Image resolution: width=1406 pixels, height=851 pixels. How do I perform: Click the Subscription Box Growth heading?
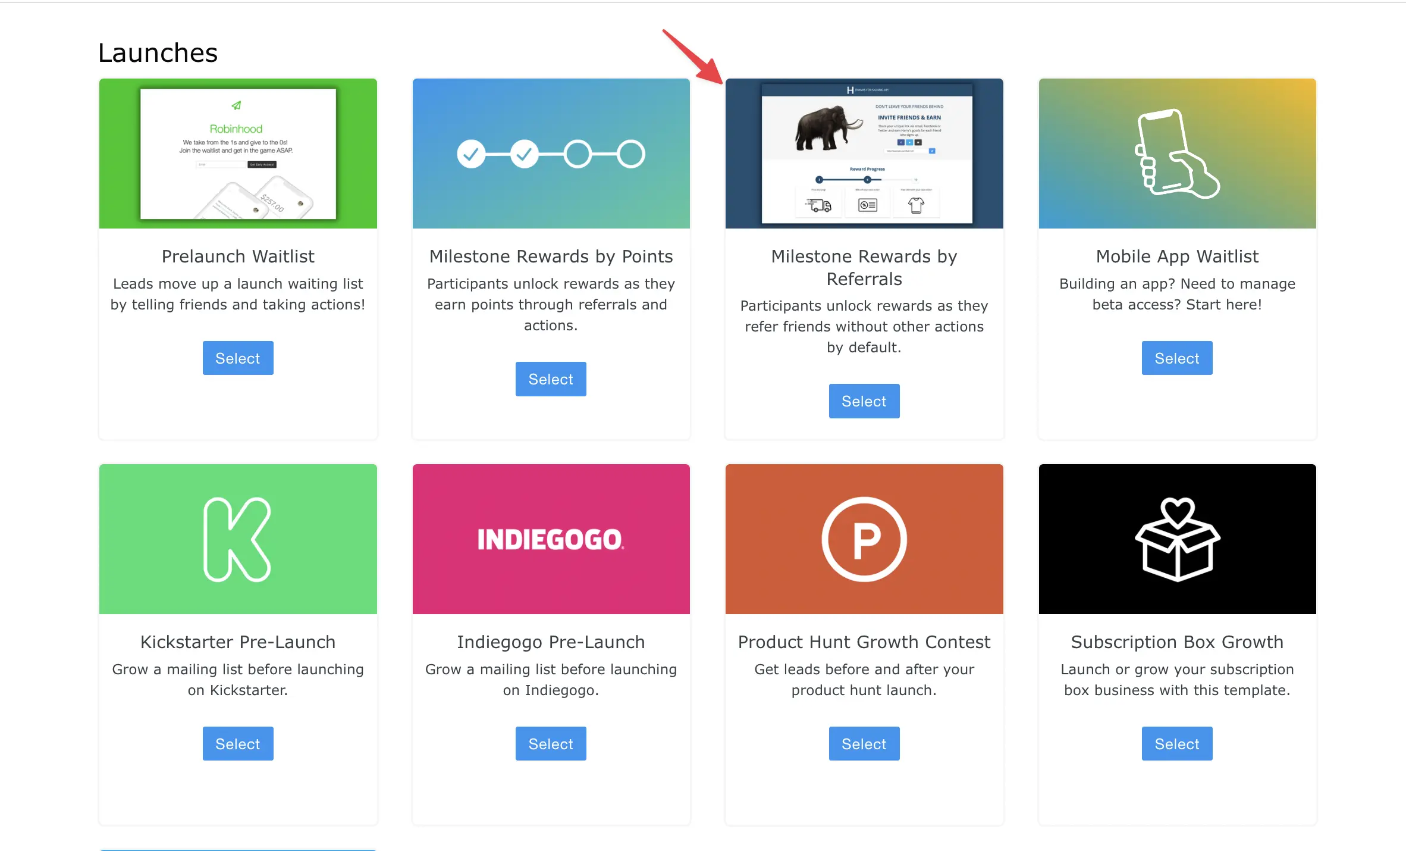coord(1176,642)
